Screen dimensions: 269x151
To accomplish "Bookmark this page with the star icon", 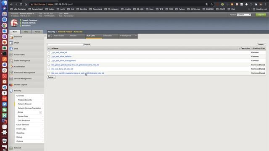I will click(x=211, y=4).
